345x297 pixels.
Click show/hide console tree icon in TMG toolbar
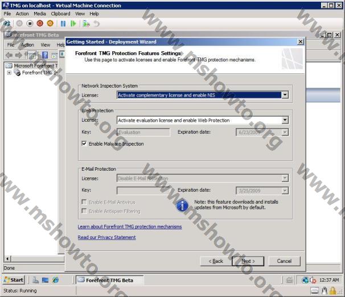32,55
